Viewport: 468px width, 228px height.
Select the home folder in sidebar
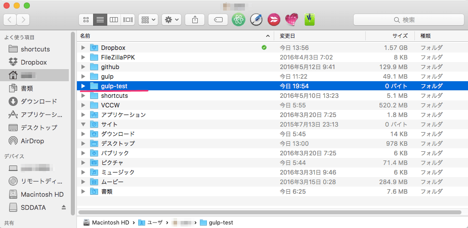point(34,75)
